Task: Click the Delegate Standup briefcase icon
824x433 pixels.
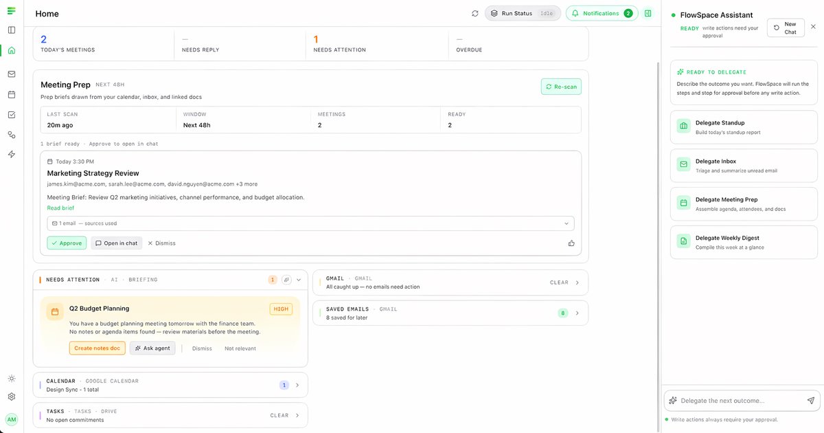Action: 683,126
